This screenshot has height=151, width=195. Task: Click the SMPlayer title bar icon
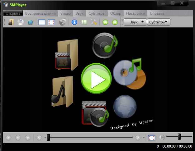coord(6,5)
